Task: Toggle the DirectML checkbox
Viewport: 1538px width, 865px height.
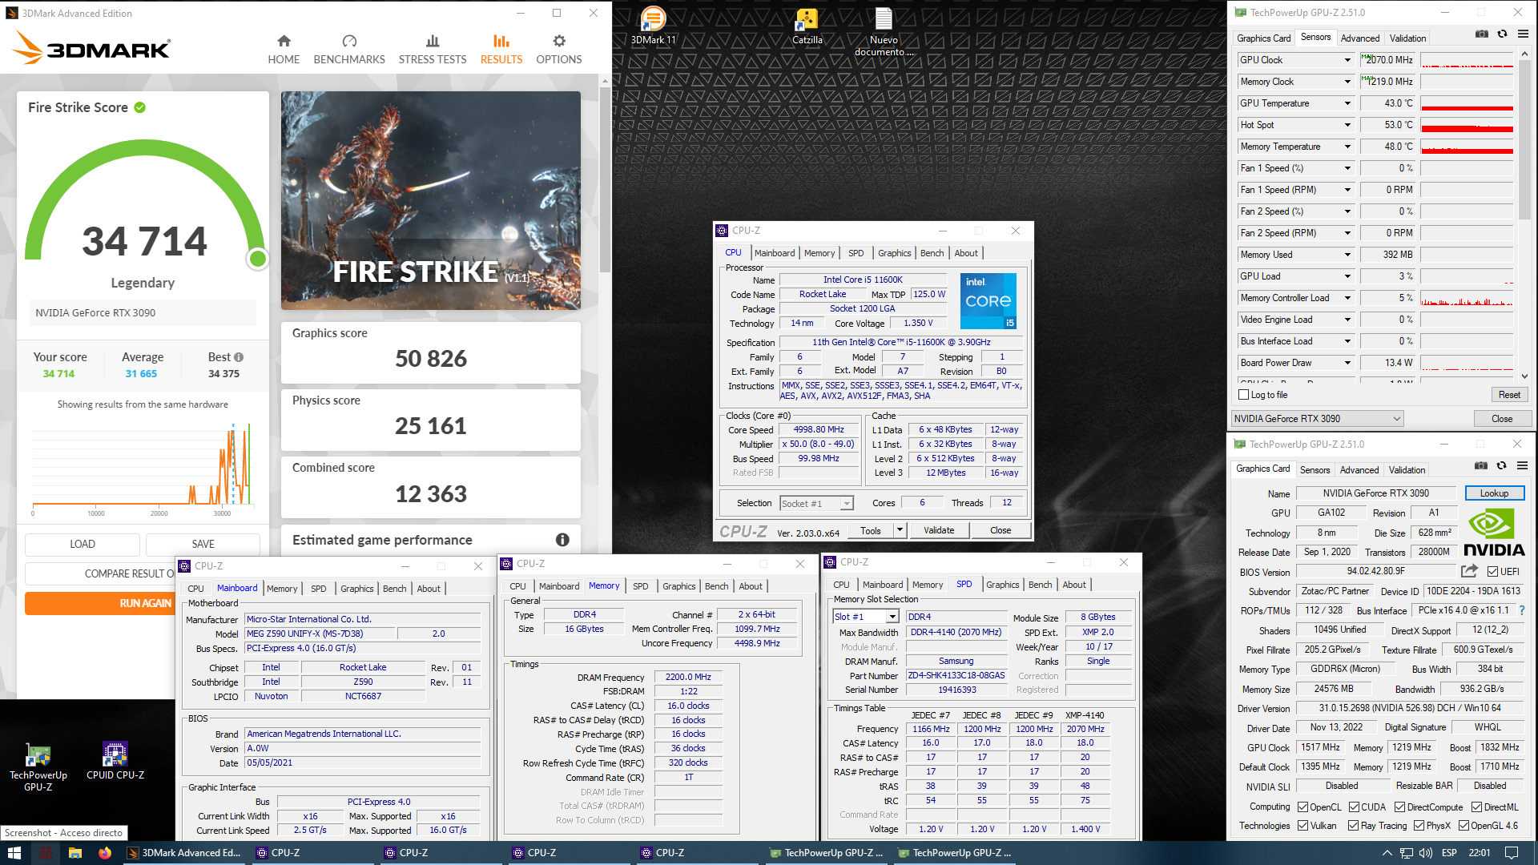Action: tap(1476, 807)
